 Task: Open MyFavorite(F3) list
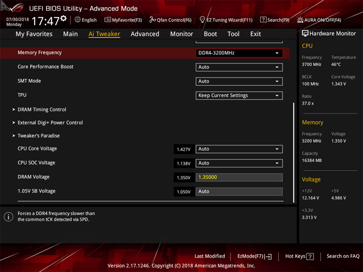click(123, 20)
